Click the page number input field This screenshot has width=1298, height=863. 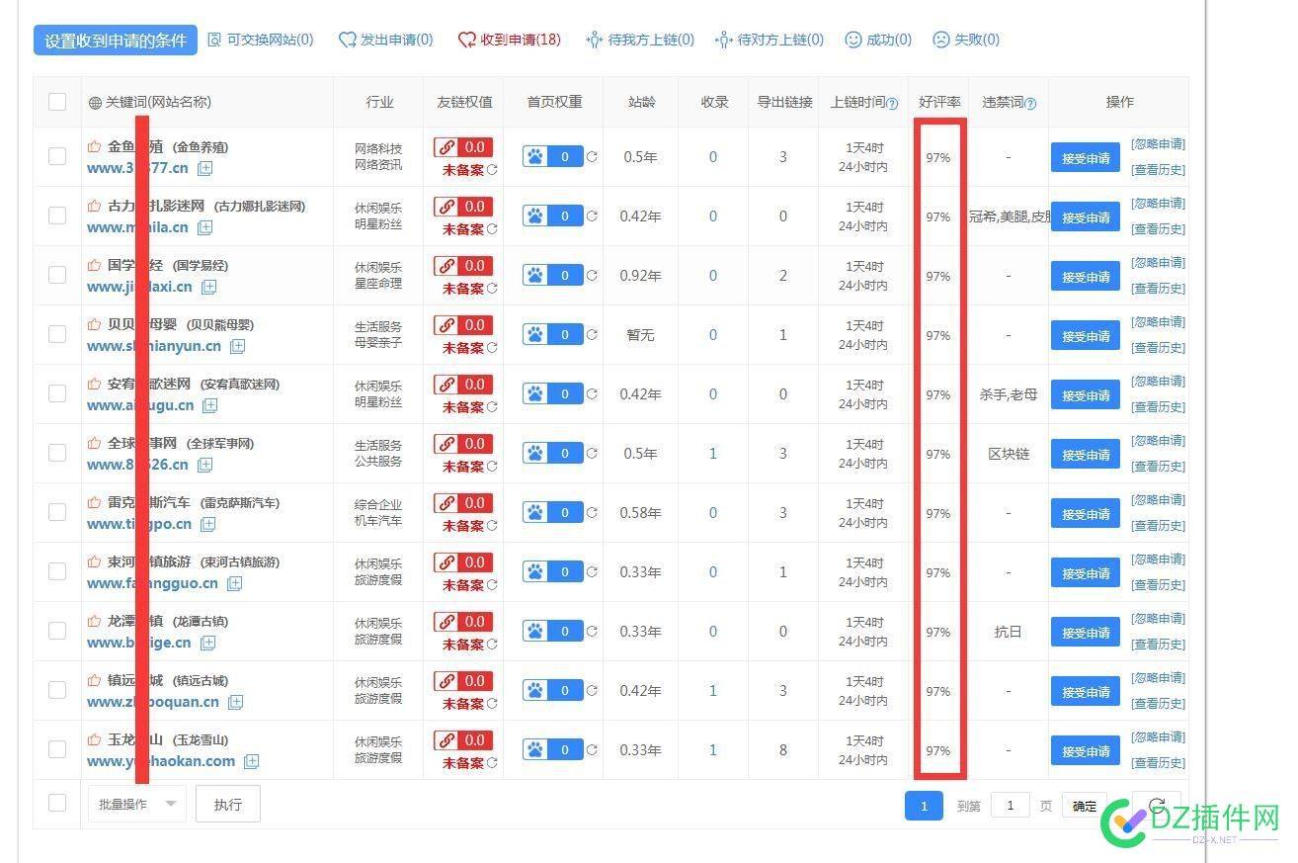pos(1010,806)
